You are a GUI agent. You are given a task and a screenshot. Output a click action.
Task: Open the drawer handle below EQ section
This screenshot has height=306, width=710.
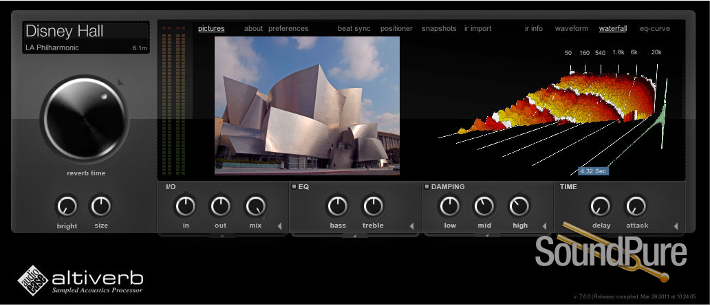(355, 235)
